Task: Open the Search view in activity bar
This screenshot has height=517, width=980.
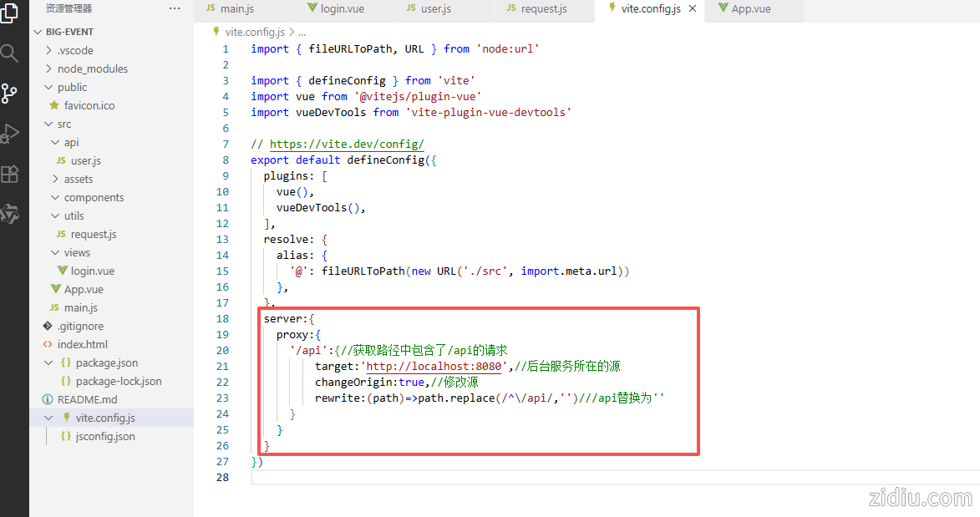Action: pyautogui.click(x=9, y=53)
